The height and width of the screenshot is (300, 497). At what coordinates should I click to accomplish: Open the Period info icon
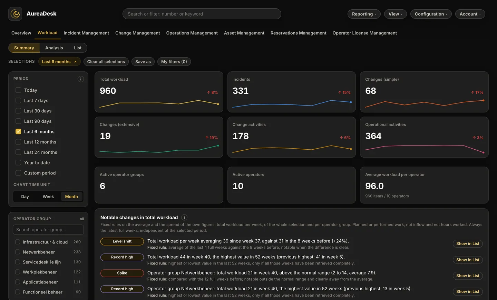[81, 79]
